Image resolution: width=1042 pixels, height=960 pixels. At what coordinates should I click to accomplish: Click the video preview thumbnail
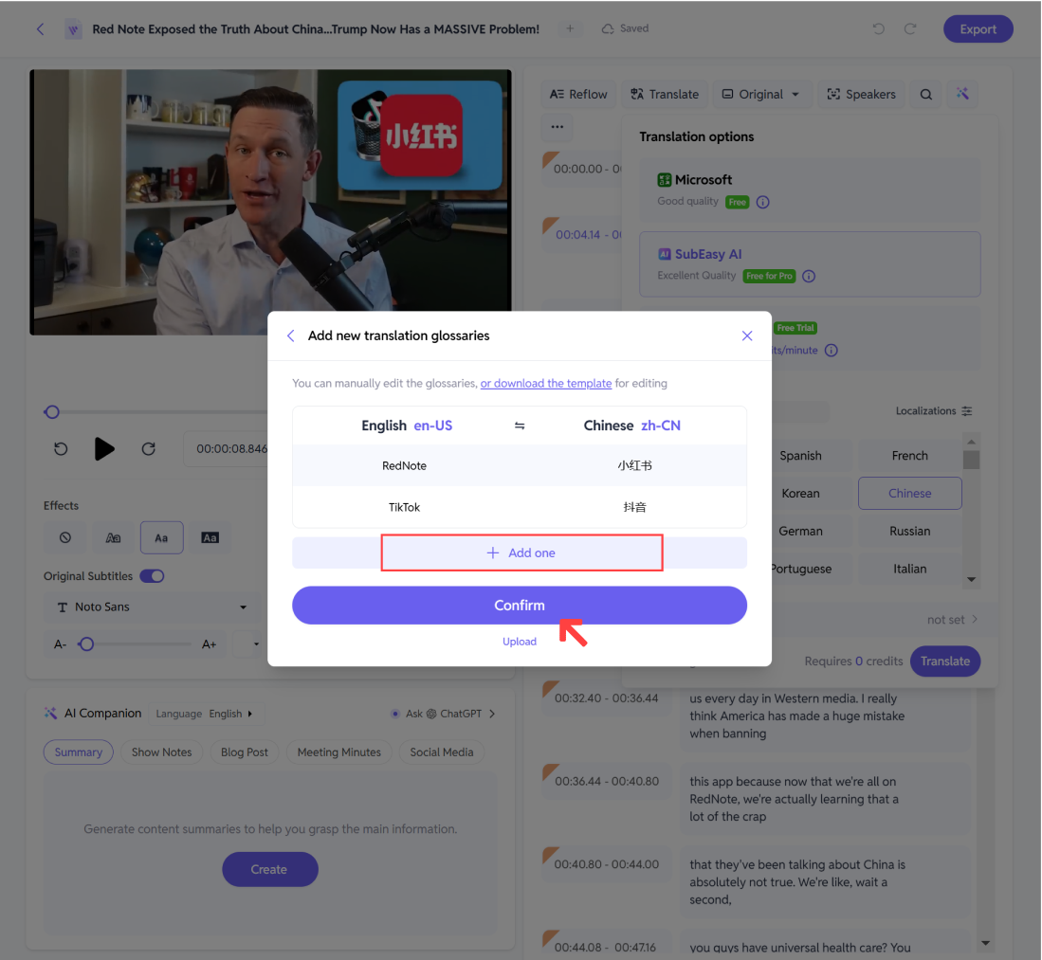(x=270, y=202)
